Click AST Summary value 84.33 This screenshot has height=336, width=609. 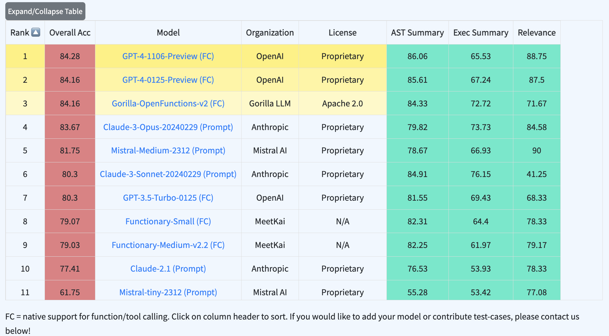(x=418, y=104)
